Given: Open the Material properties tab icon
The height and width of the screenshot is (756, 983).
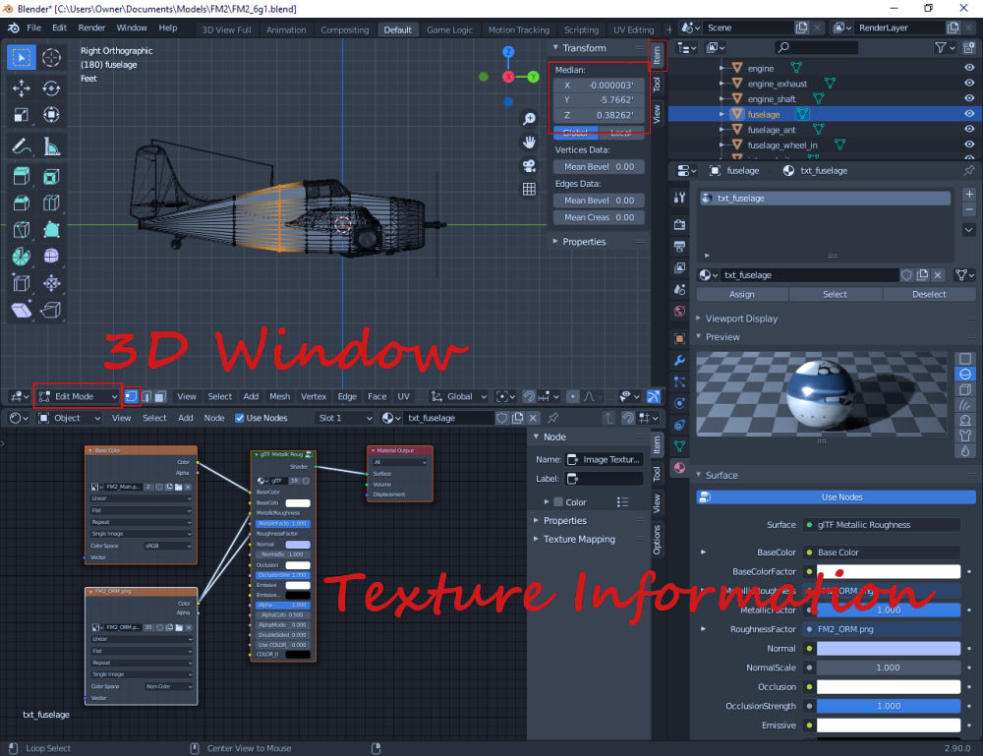Looking at the screenshot, I should click(679, 468).
